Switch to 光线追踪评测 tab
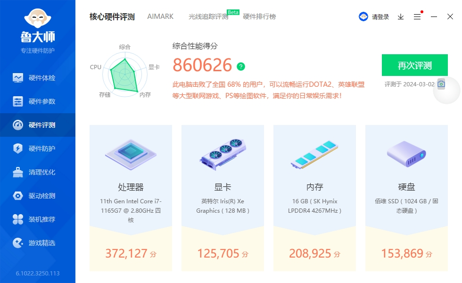This screenshot has width=462, height=283. [208, 17]
